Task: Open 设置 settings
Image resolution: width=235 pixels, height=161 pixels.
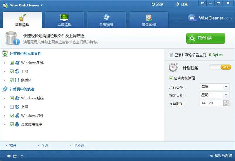Action: [x=182, y=4]
